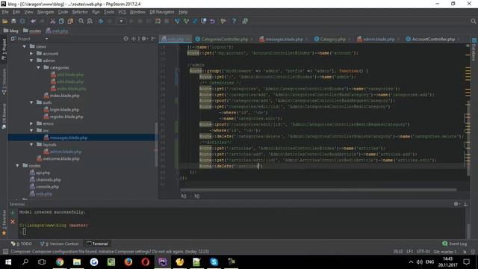Click the navigate Back arrow icon
Image resolution: width=478 pixels, height=269 pixels.
point(101,21)
